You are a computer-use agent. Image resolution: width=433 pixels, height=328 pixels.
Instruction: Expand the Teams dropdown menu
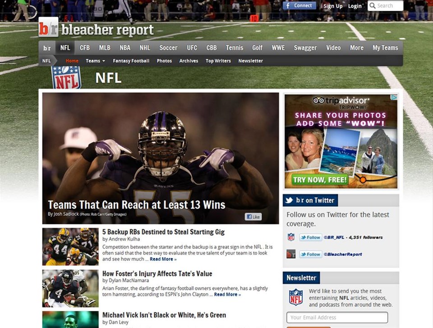[x=95, y=61]
